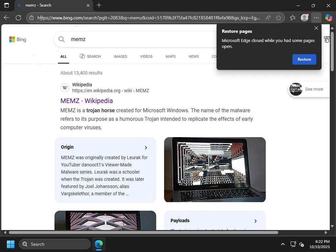
Task: Open the Rewards medal icon
Action: (327, 39)
